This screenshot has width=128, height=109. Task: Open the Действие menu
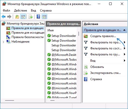coord(20,11)
